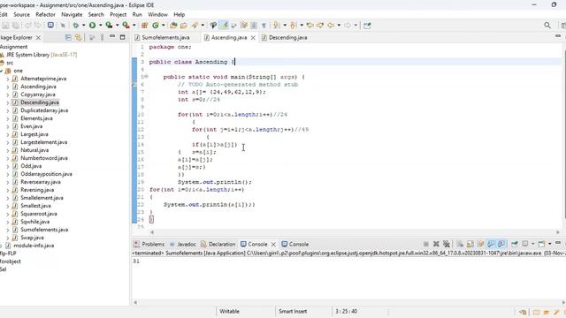Open the Navigate menu
566x318 pixels.
72,14
